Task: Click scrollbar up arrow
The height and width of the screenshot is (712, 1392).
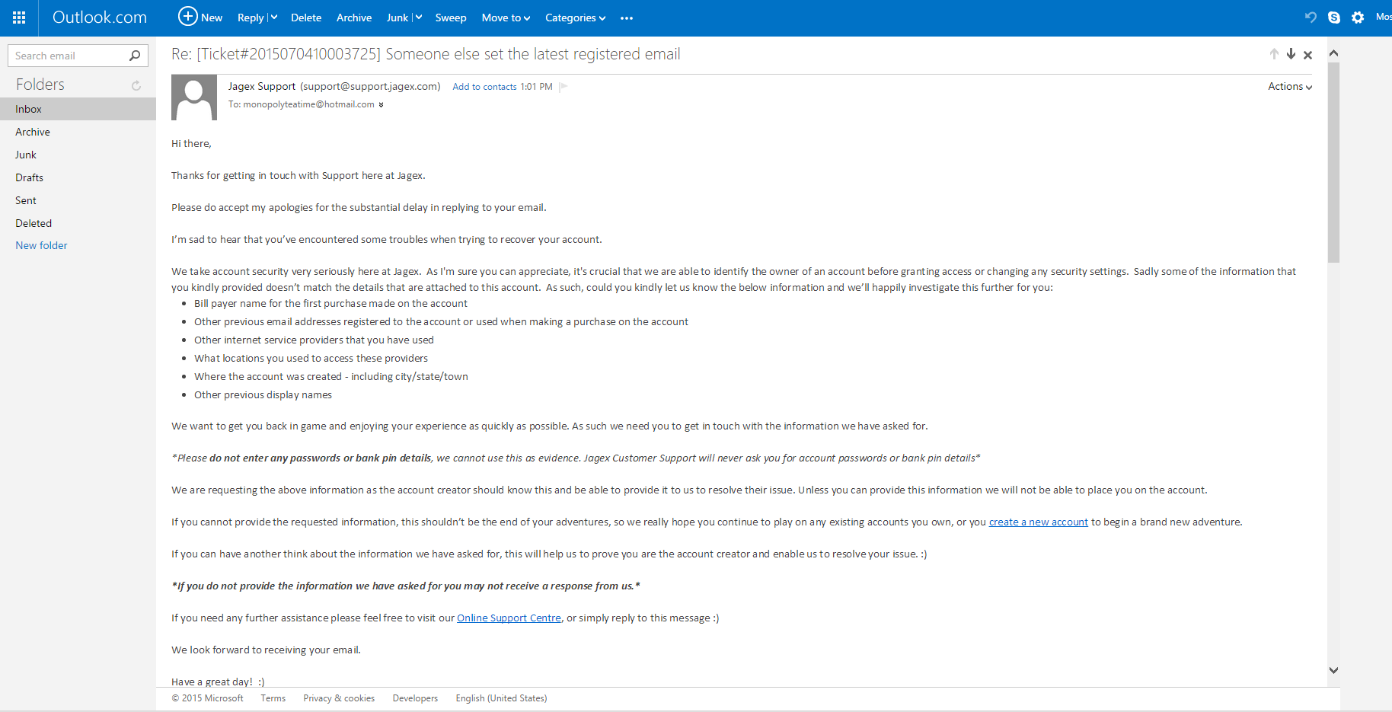Action: [1333, 53]
